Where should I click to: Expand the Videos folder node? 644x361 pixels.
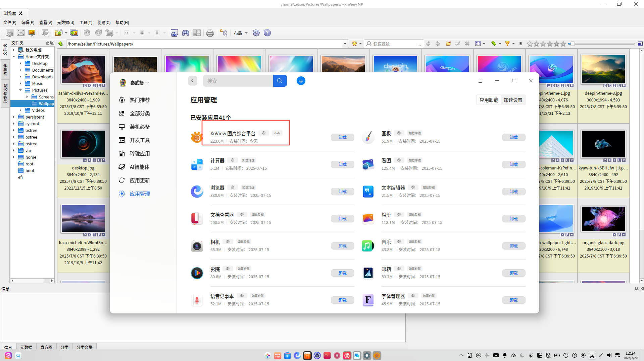pyautogui.click(x=20, y=110)
